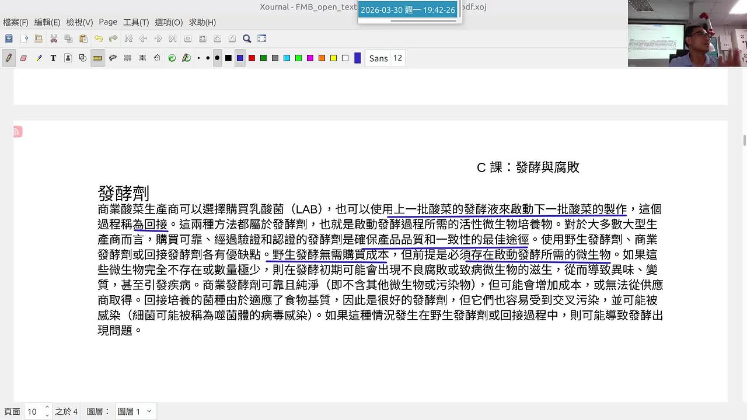This screenshot has height=420, width=747.
Task: Open the Sans 12 font chooser
Action: [x=386, y=58]
